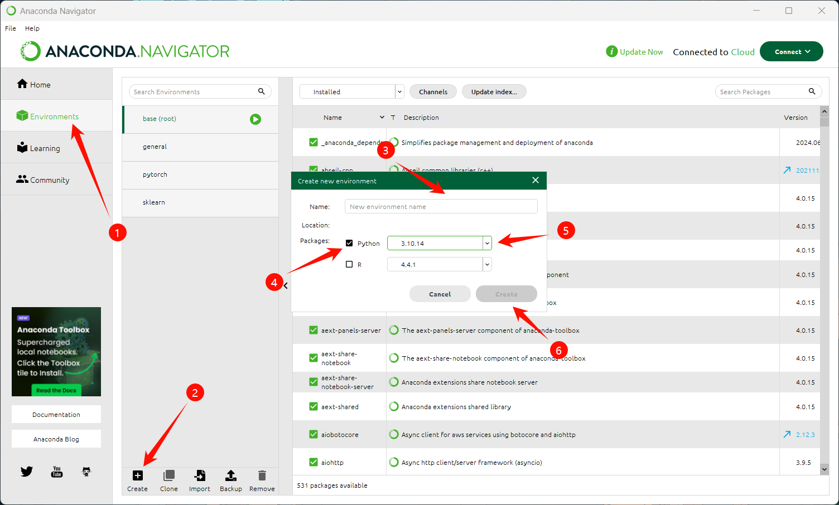839x505 pixels.
Task: Click the green play icon on base (root)
Action: click(x=255, y=119)
